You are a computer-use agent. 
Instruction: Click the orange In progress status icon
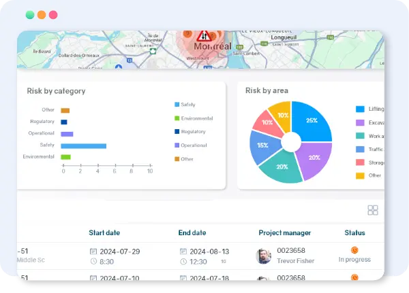(354, 250)
